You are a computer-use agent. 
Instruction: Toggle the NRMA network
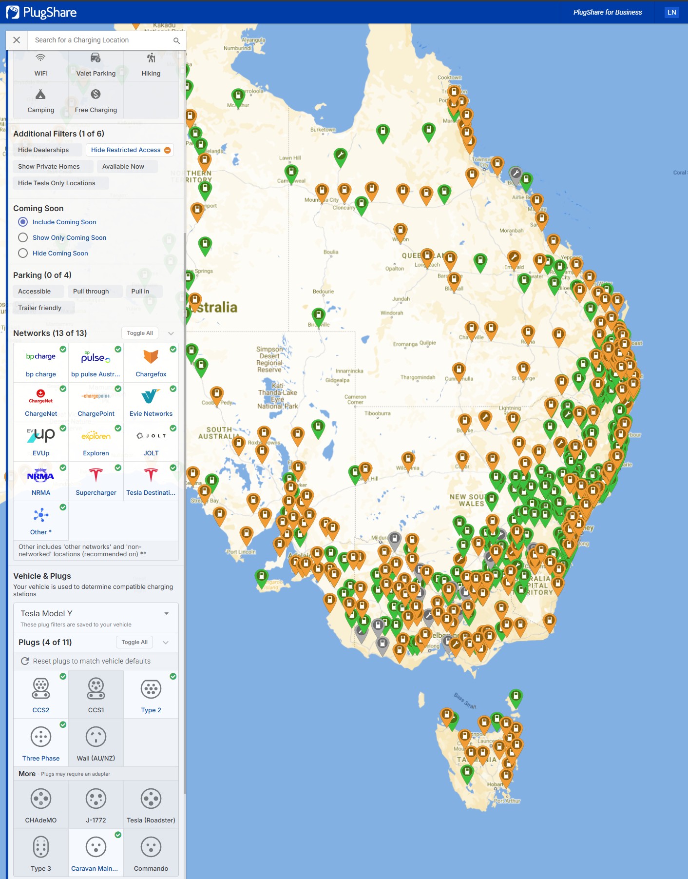(x=41, y=481)
